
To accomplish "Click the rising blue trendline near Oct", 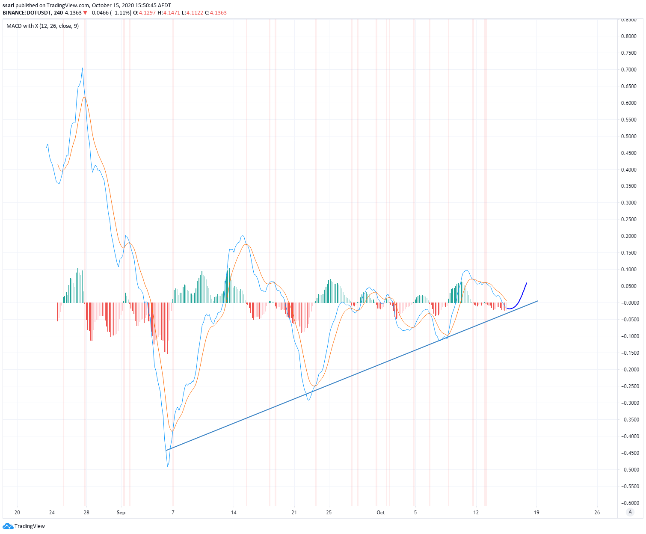I will tap(381, 365).
